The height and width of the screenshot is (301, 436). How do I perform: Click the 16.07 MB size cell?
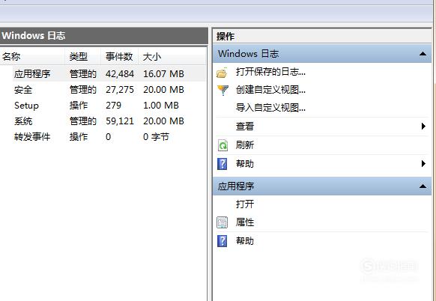[x=163, y=74]
